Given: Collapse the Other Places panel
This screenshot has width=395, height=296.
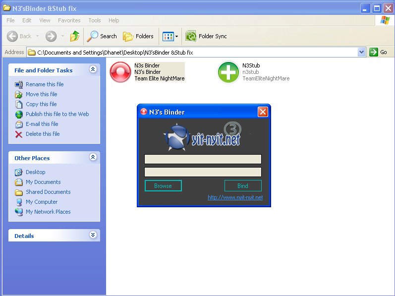Looking at the screenshot, I should 93,157.
